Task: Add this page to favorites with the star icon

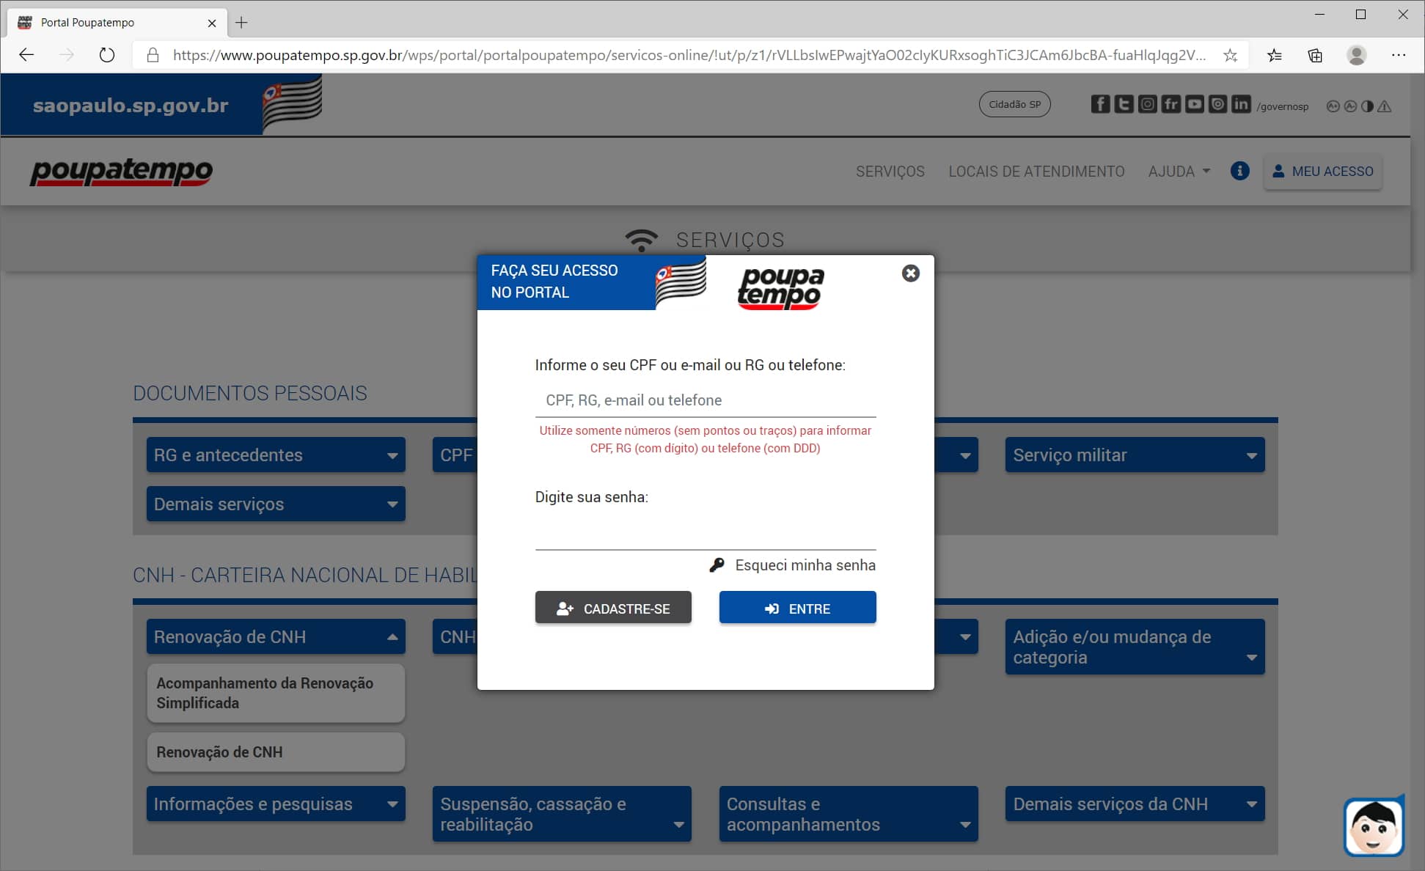Action: pyautogui.click(x=1230, y=55)
